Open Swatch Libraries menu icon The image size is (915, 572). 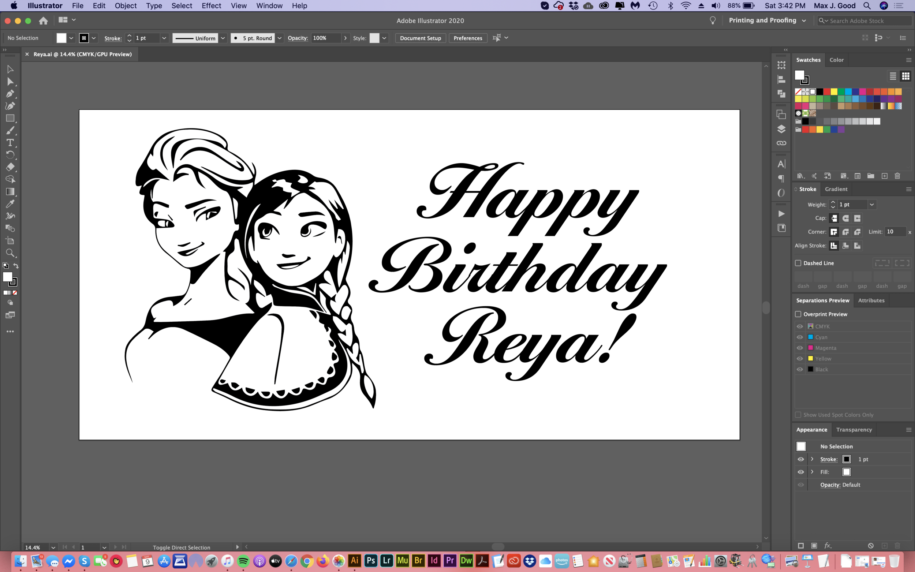(x=801, y=176)
